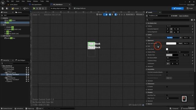Image resolution: width=196 pixels, height=110 pixels.
Task: Open the Compile options three-dot menu
Action: pyautogui.click(x=21, y=9)
